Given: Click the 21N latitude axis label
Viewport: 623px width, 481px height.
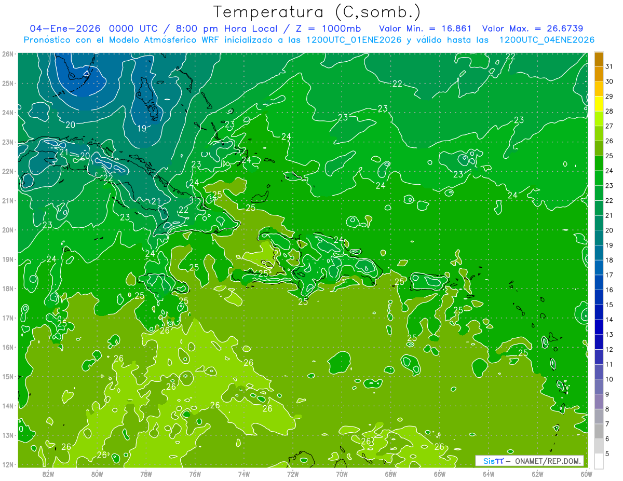Looking at the screenshot, I should pos(8,200).
